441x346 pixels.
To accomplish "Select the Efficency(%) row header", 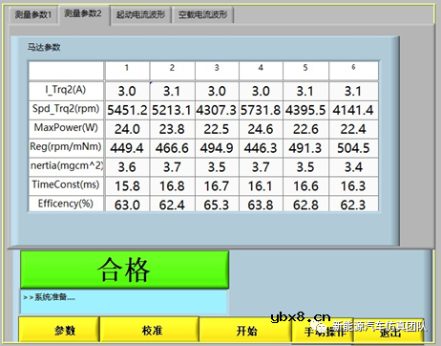I will click(x=66, y=204).
